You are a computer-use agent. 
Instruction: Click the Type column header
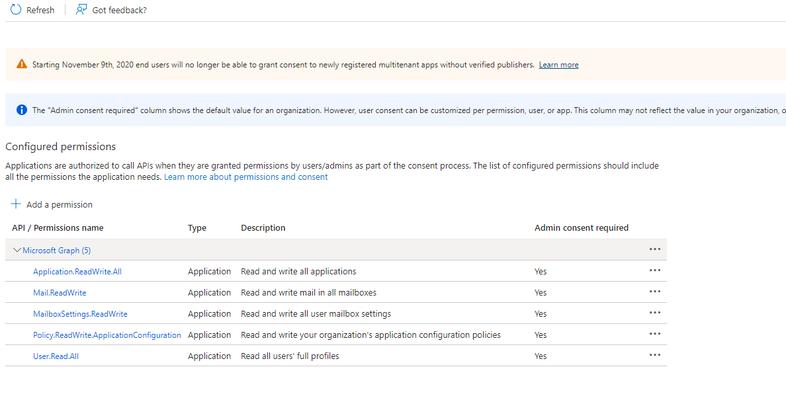(x=197, y=228)
